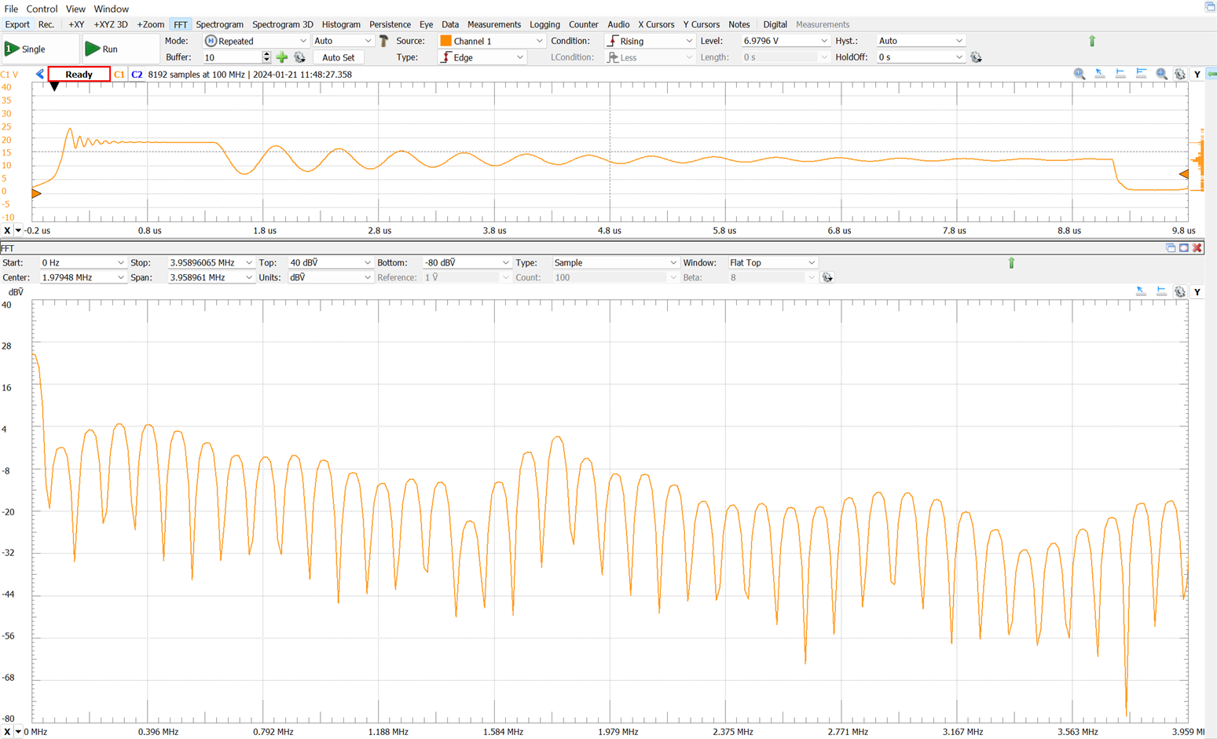The width and height of the screenshot is (1217, 739).
Task: Open the File menu
Action: [11, 9]
